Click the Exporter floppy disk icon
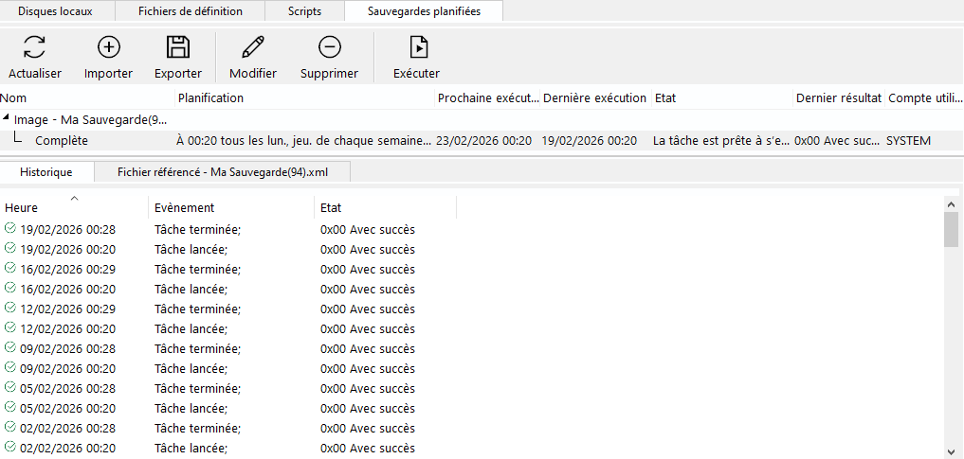Viewport: 964px width, 459px height. point(178,47)
